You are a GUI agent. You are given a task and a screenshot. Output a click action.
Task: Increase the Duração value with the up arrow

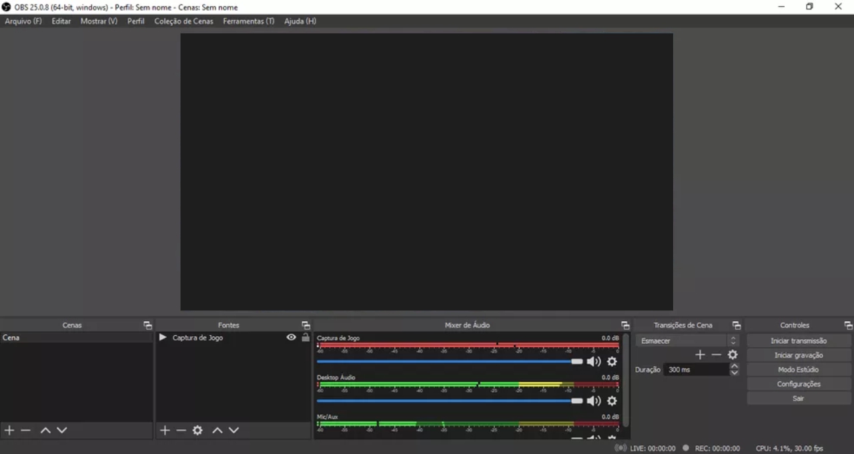point(735,366)
